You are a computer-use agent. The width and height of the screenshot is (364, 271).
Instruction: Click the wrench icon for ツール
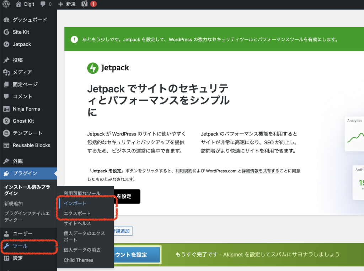(6, 246)
